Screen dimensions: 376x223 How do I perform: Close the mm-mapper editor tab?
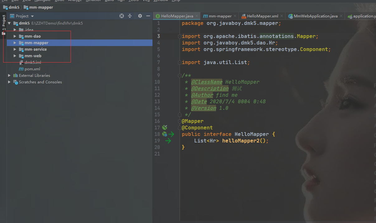(235, 16)
